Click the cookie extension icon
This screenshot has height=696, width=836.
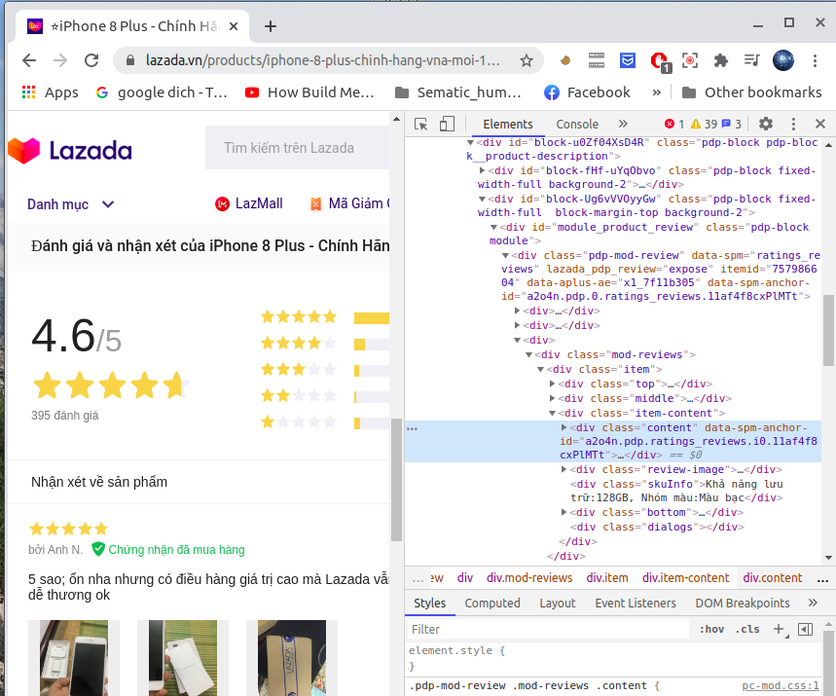[565, 60]
